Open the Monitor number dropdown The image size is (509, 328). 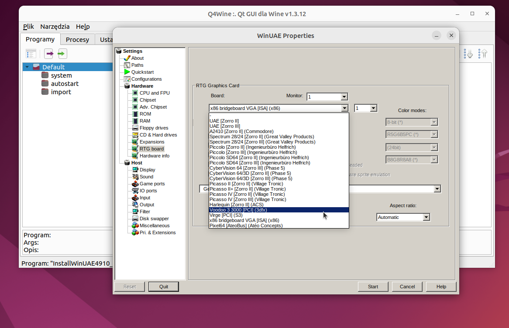[344, 97]
